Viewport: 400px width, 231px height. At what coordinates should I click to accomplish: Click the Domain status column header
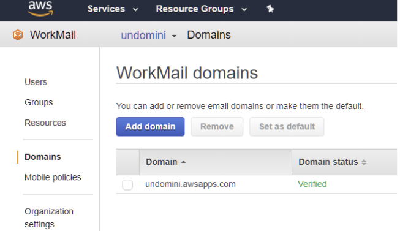[344, 162]
